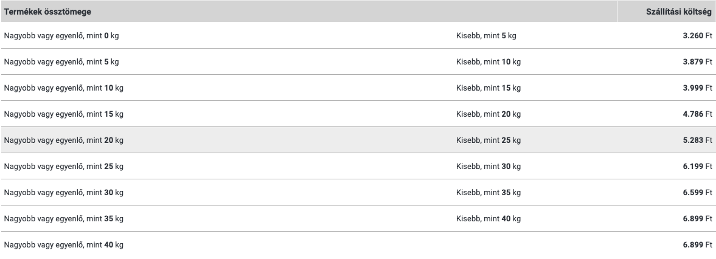Image resolution: width=716 pixels, height=259 pixels.
Task: Select "Nagyobb vagy egyenlő, mint 10 kg" cell
Action: tap(63, 88)
